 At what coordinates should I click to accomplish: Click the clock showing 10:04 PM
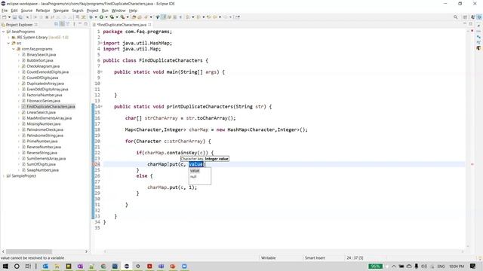click(x=457, y=266)
